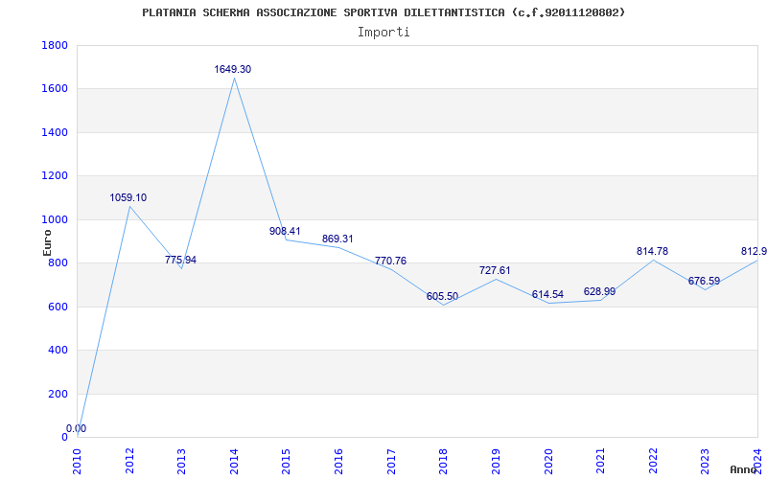The height and width of the screenshot is (479, 767).
Task: Click the Importi subtitle
Action: pos(383,33)
